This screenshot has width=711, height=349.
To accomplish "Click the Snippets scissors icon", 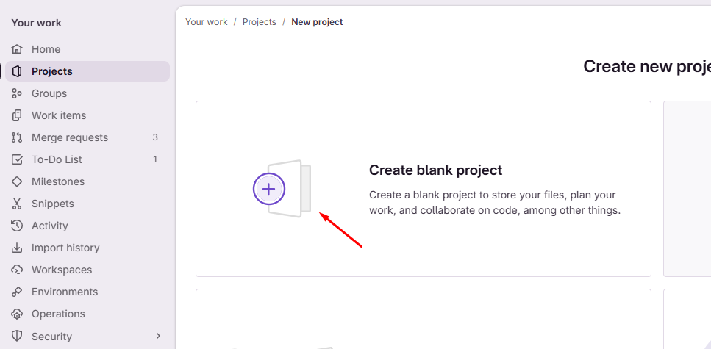I will click(17, 204).
